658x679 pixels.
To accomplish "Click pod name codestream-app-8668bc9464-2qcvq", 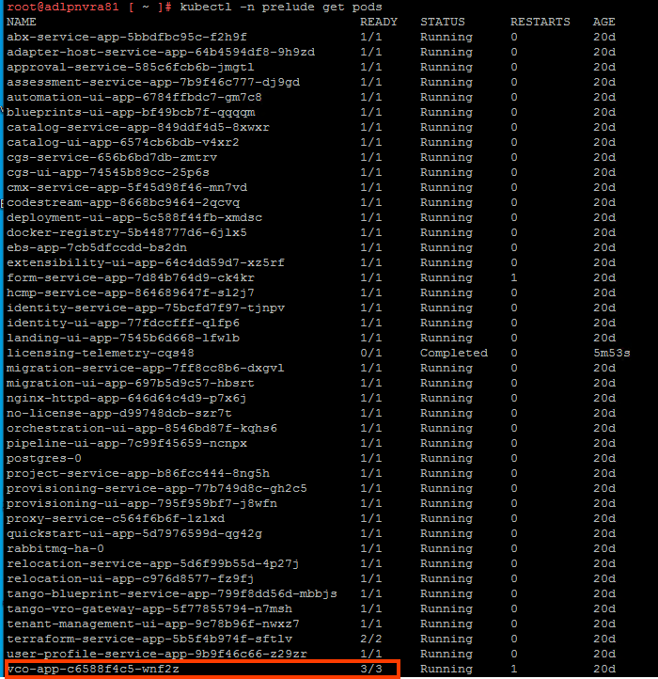I will point(123,202).
